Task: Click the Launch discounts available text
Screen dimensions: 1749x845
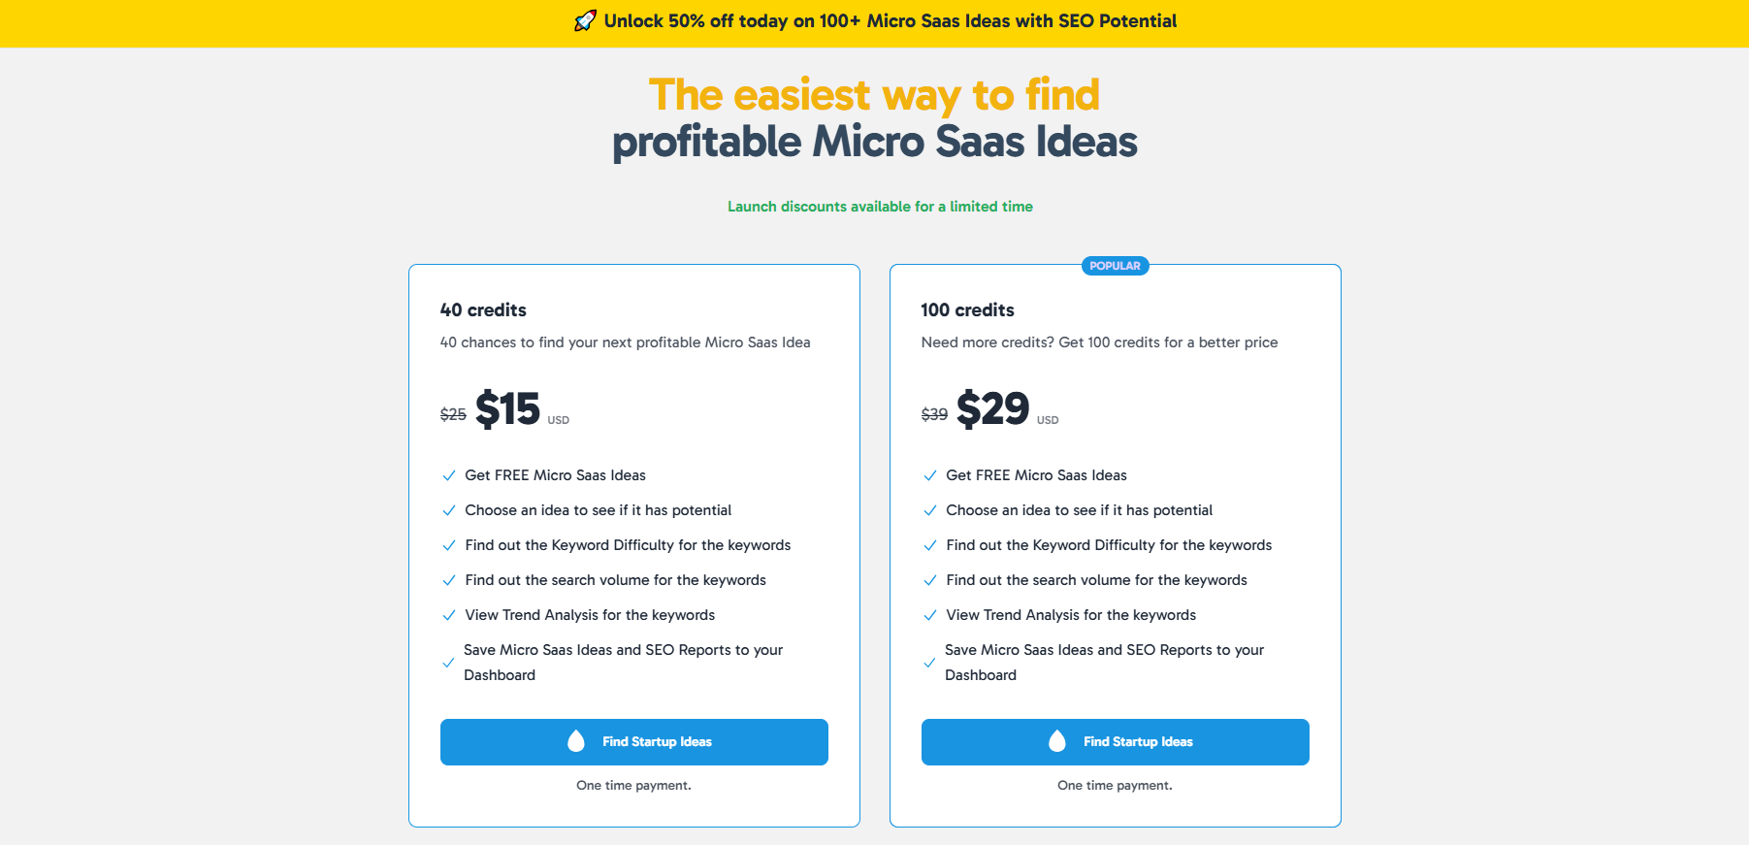Action: pyautogui.click(x=879, y=207)
